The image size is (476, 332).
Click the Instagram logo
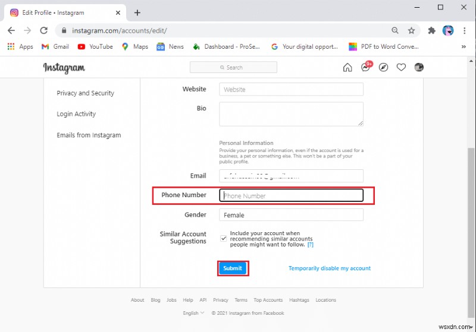click(x=64, y=68)
